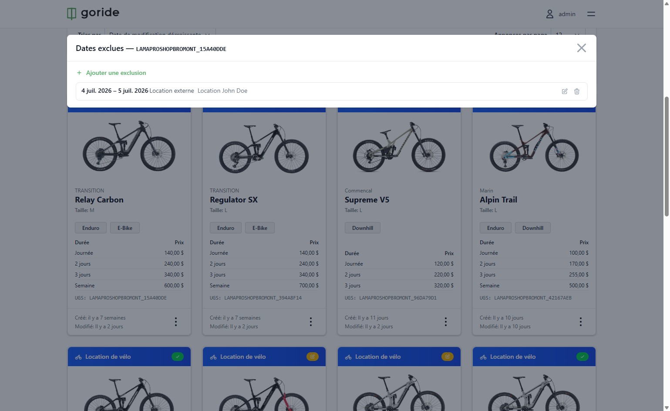
Task: Click Enduro tag on Alpin Trail card
Action: pos(495,228)
